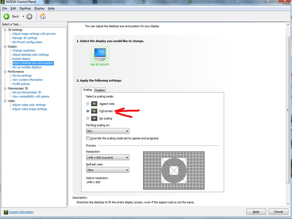Click the scaling preview test pattern image
The width and height of the screenshot is (292, 219).
coord(174,171)
